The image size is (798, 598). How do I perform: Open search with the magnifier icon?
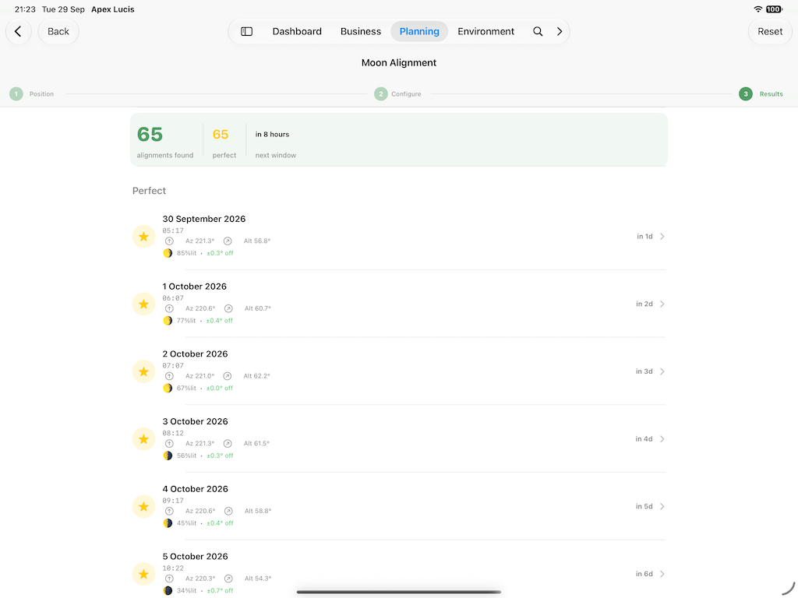pyautogui.click(x=538, y=31)
